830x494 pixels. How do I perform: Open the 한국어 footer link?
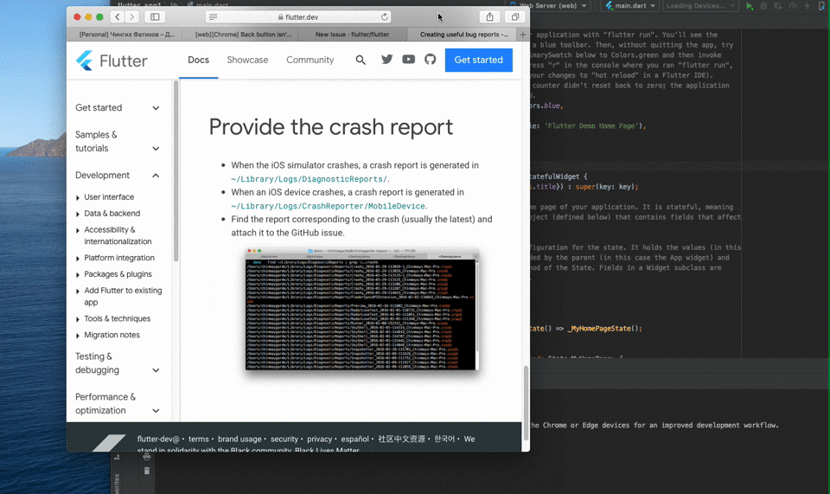444,439
